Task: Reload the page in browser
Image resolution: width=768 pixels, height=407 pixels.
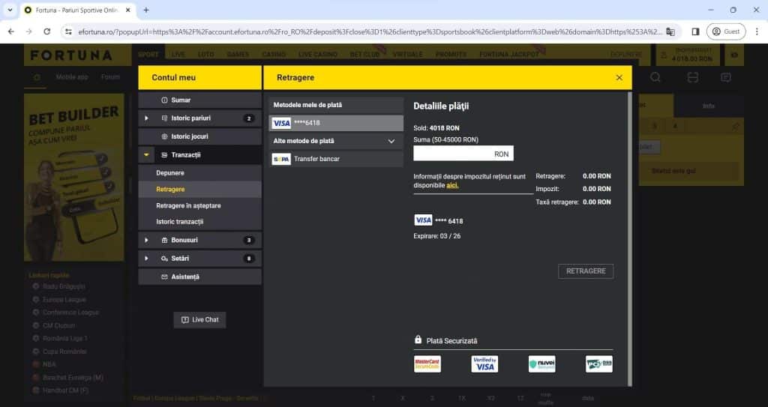Action: [x=47, y=31]
